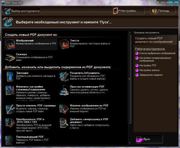Click the Текста tool title
This screenshot has height=148, width=180.
[x=74, y=40]
